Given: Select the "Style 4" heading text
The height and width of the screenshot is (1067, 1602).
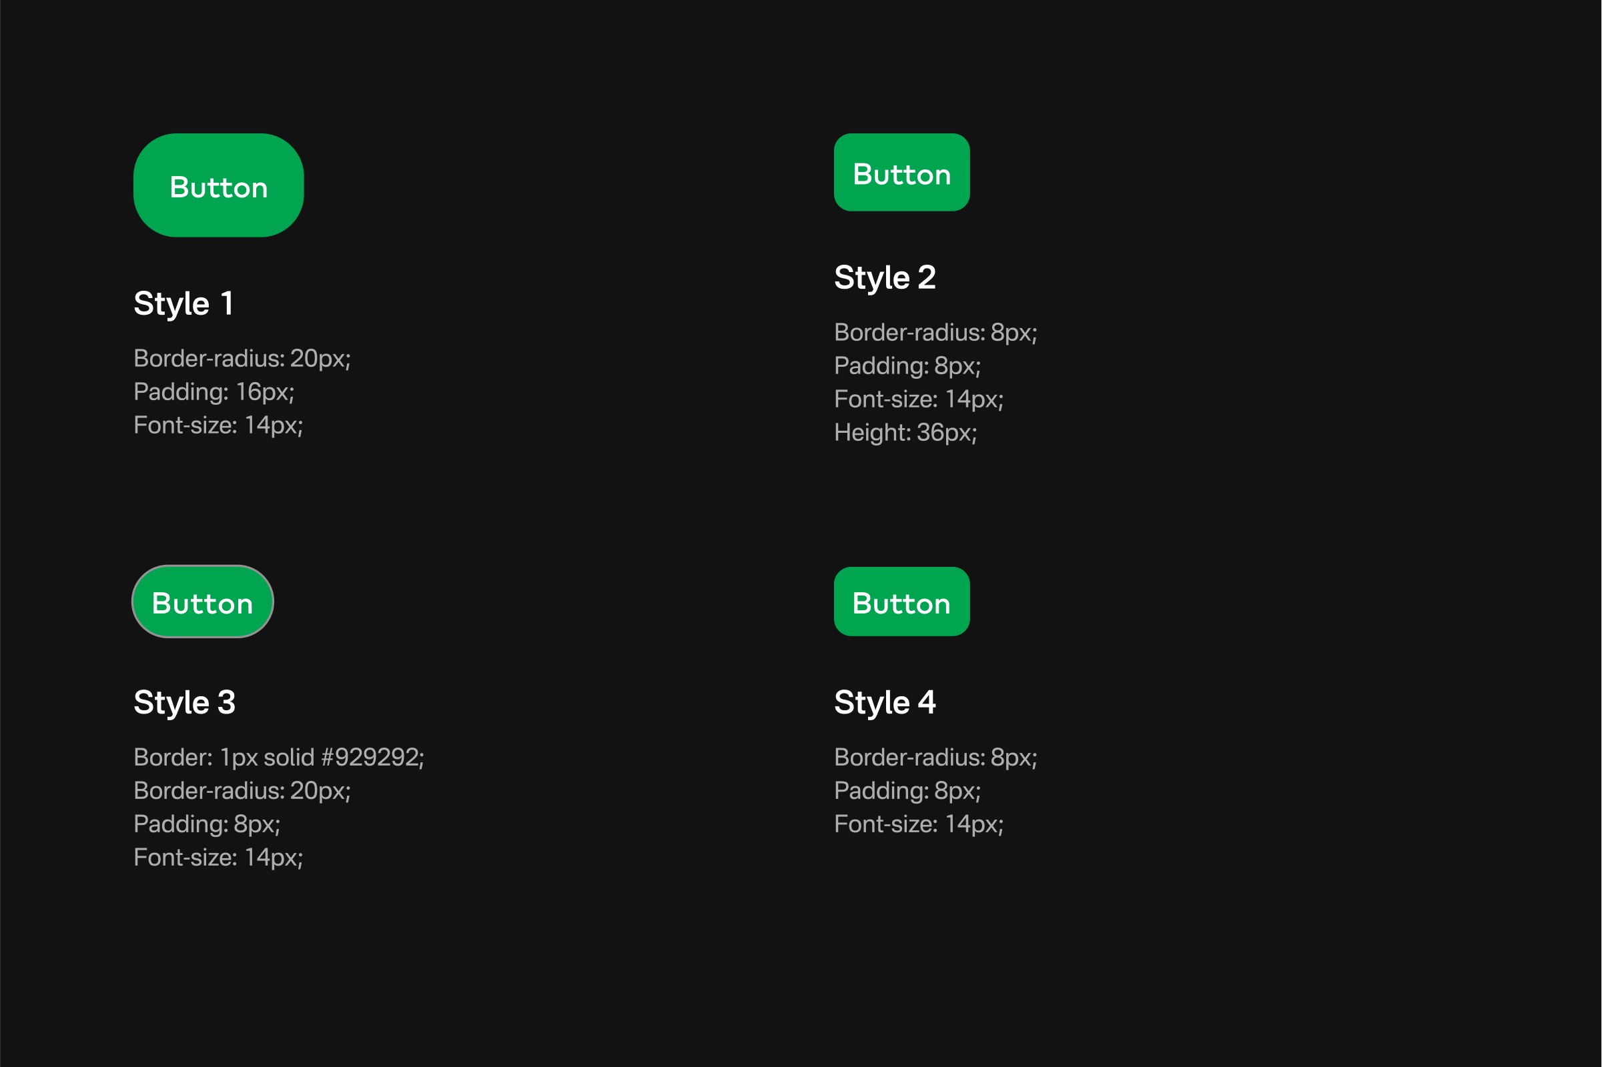Looking at the screenshot, I should 884,702.
